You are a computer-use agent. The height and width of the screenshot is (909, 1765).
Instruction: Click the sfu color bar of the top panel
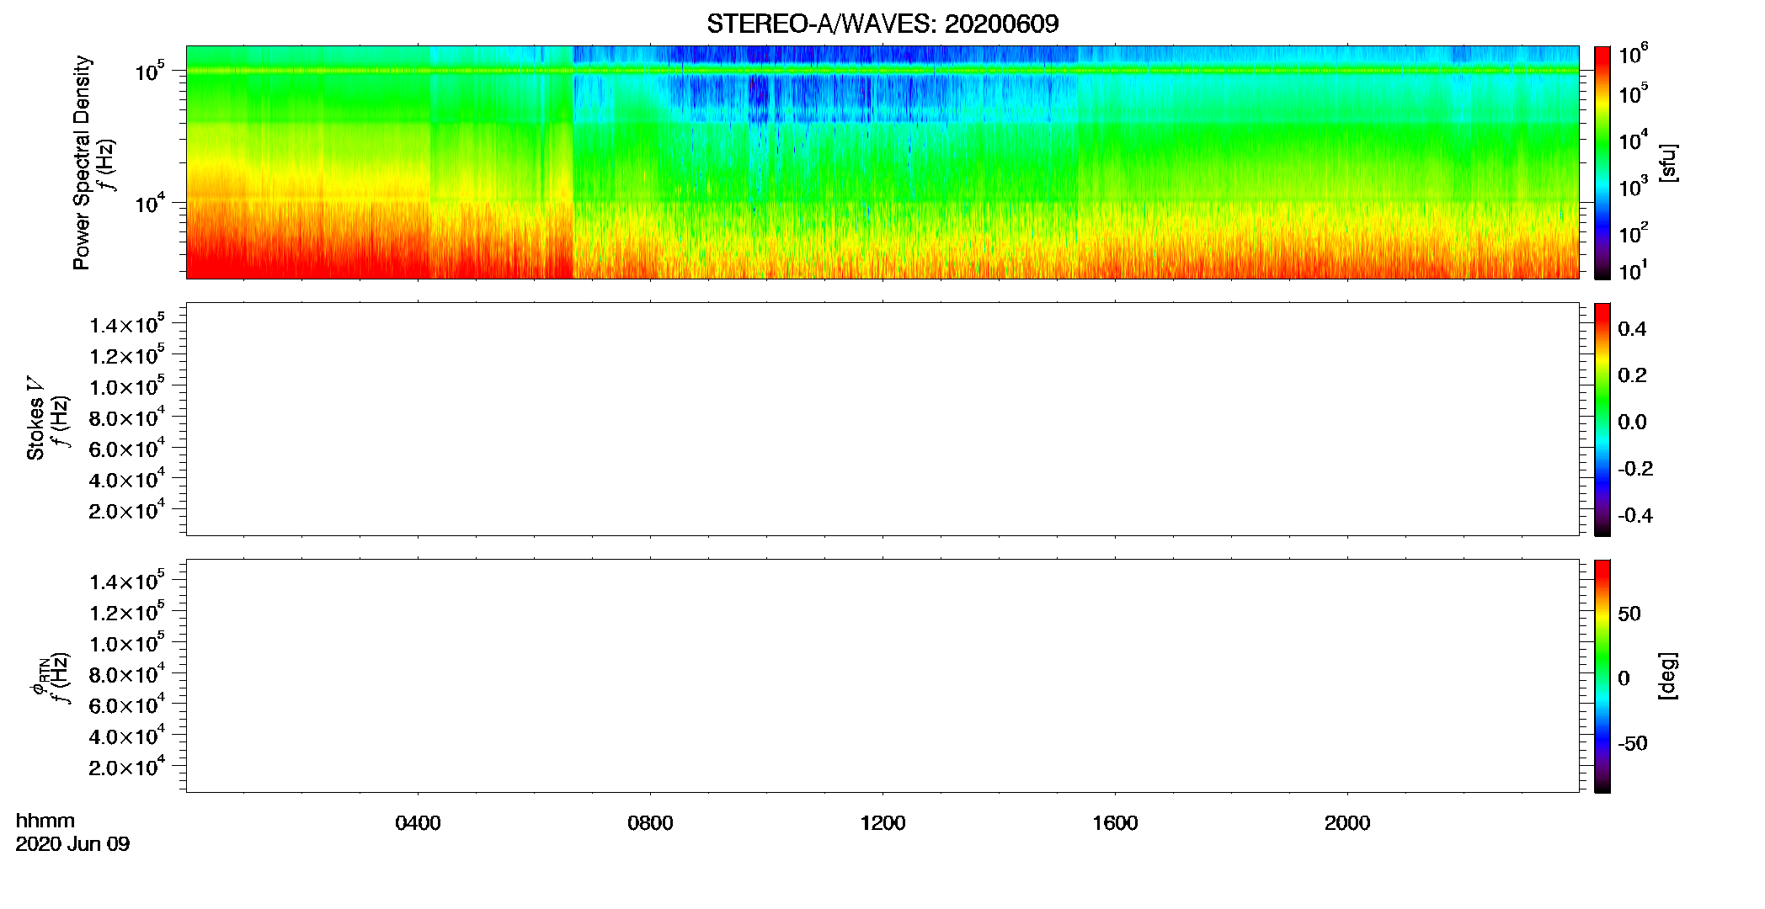tap(1602, 162)
